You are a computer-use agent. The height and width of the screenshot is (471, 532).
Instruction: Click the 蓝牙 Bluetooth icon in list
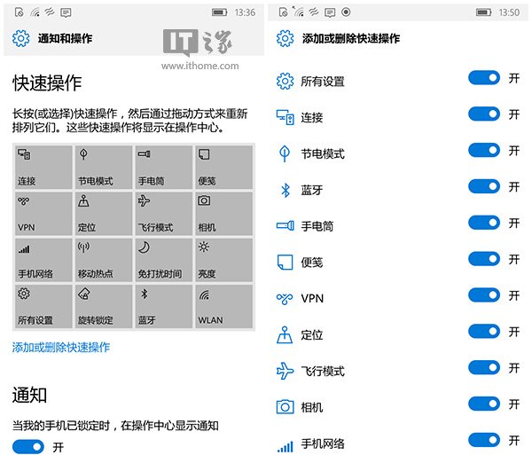[x=286, y=190]
